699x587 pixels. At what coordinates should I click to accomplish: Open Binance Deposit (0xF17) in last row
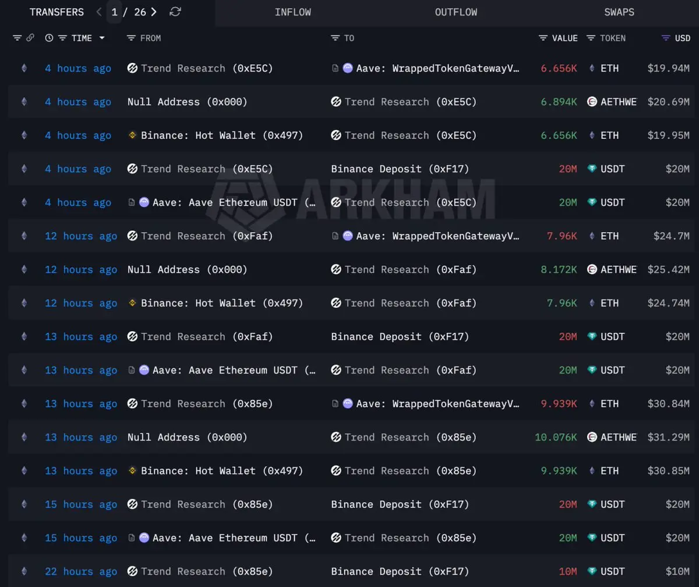400,571
